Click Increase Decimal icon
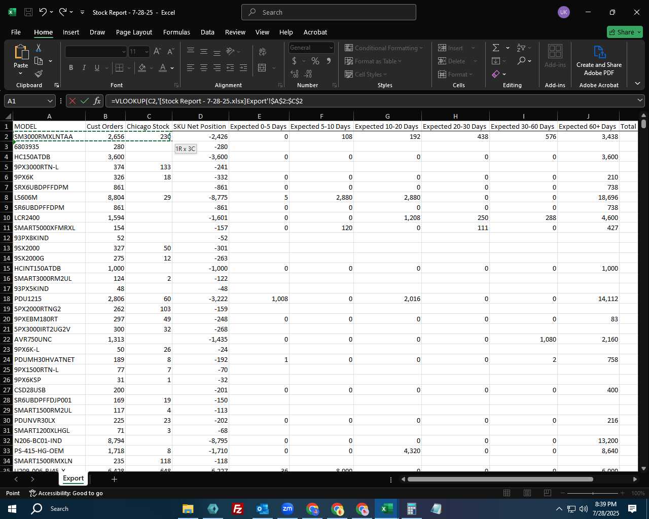Screen dimensions: 649x519 point(295,74)
